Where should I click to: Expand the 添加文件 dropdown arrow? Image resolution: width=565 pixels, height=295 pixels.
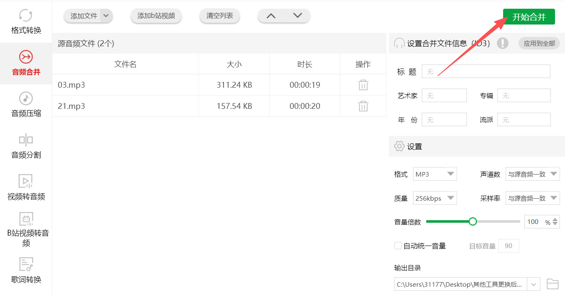106,16
